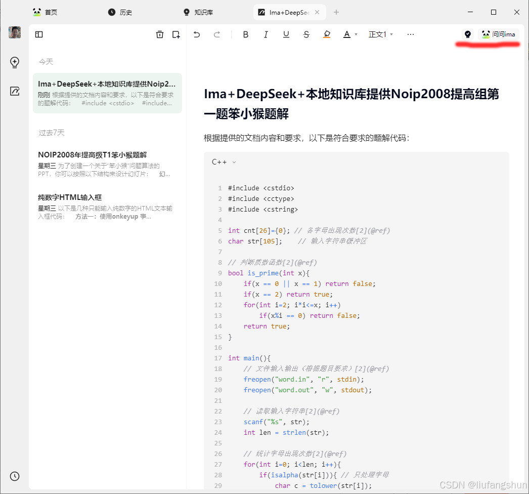Screen dimensions: 529x494
Task: Click the paragraph 根据提供的文档内容和要求
Action: click(306, 138)
